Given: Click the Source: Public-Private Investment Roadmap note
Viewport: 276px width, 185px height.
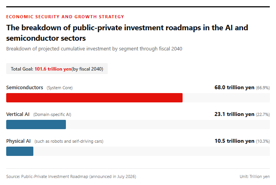Looking at the screenshot, I should (71, 176).
